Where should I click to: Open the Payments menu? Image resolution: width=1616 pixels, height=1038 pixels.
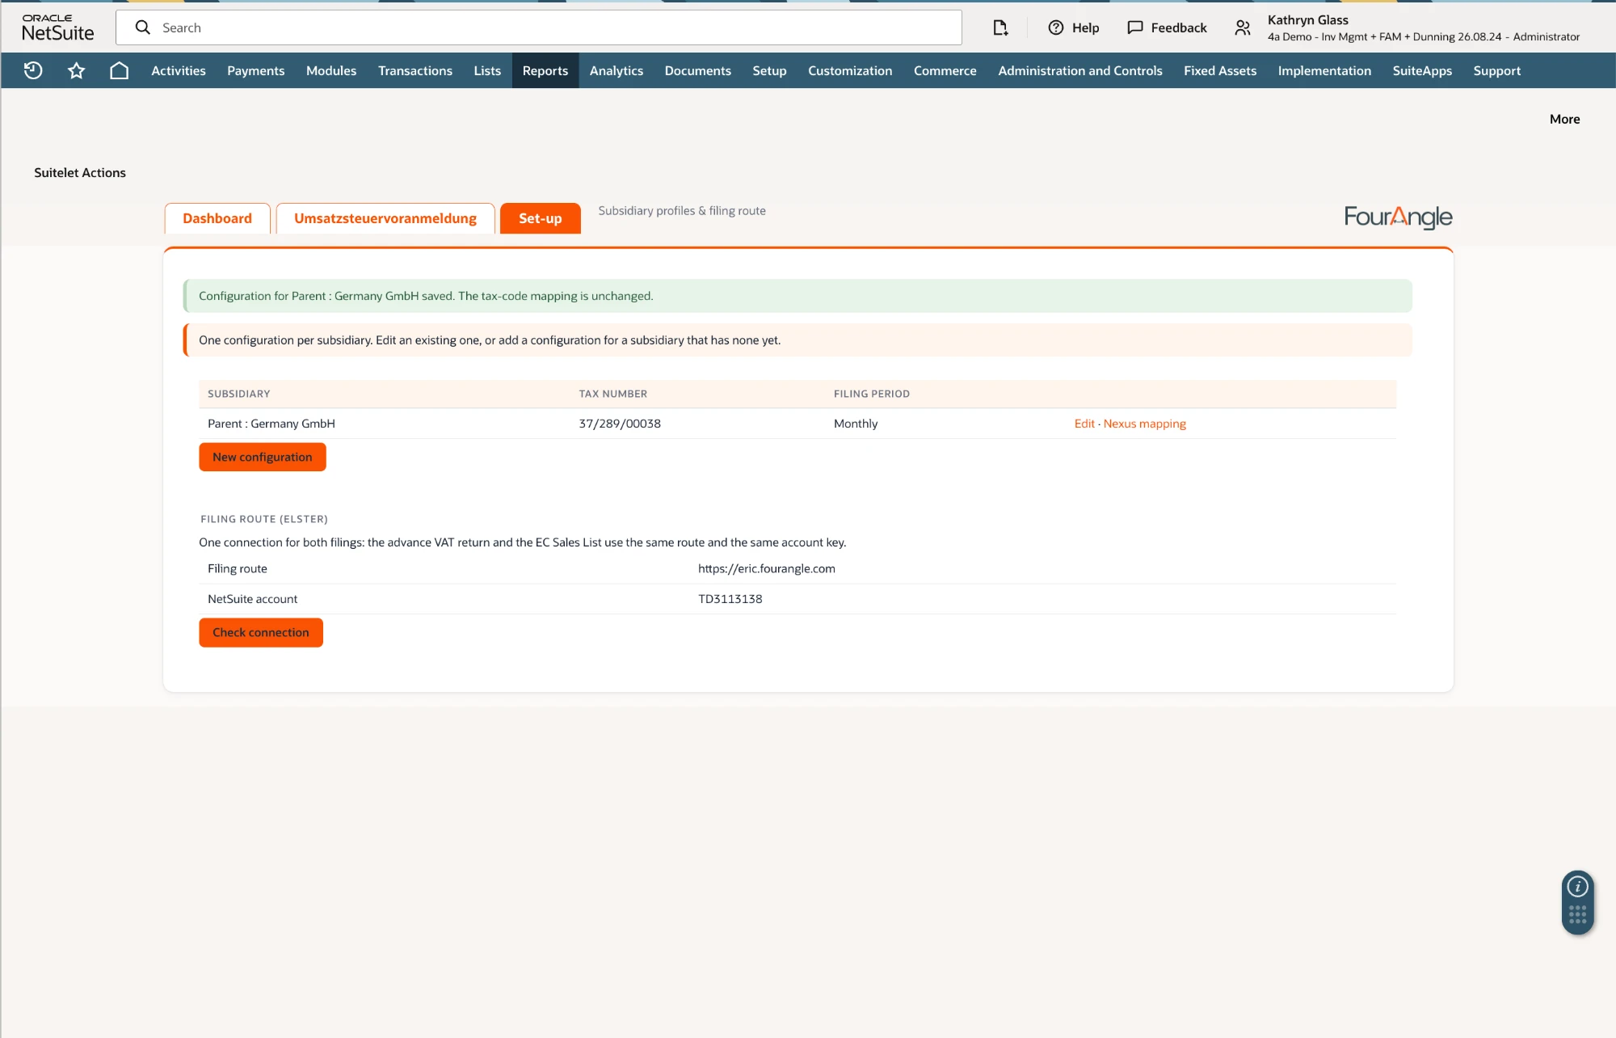click(x=256, y=70)
